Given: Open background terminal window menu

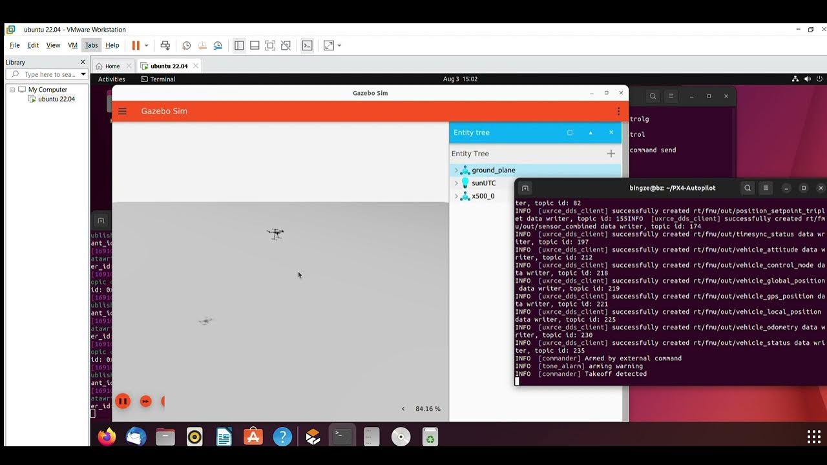Looking at the screenshot, I should tap(671, 96).
